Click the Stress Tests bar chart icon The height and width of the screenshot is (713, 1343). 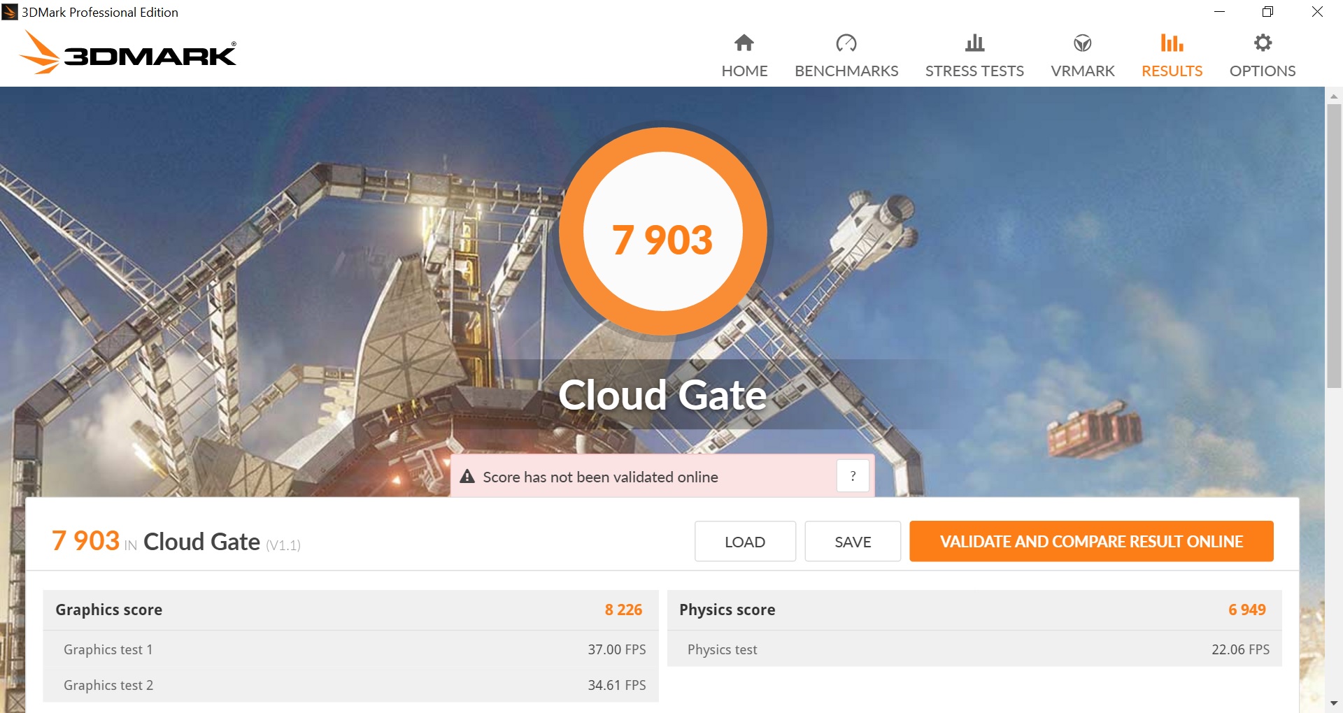tap(974, 43)
